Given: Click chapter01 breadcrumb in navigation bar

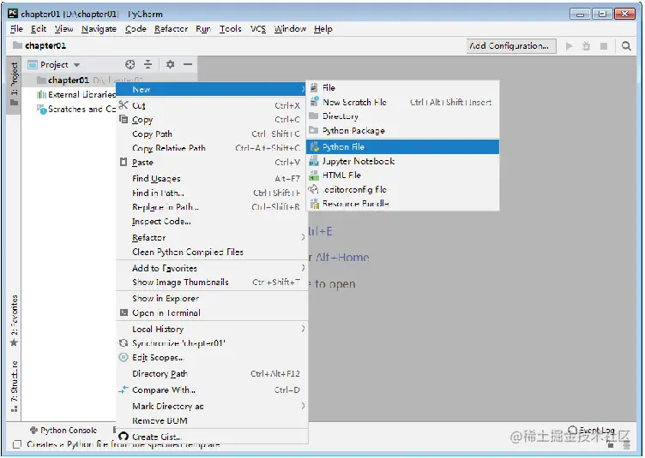Looking at the screenshot, I should 40,45.
